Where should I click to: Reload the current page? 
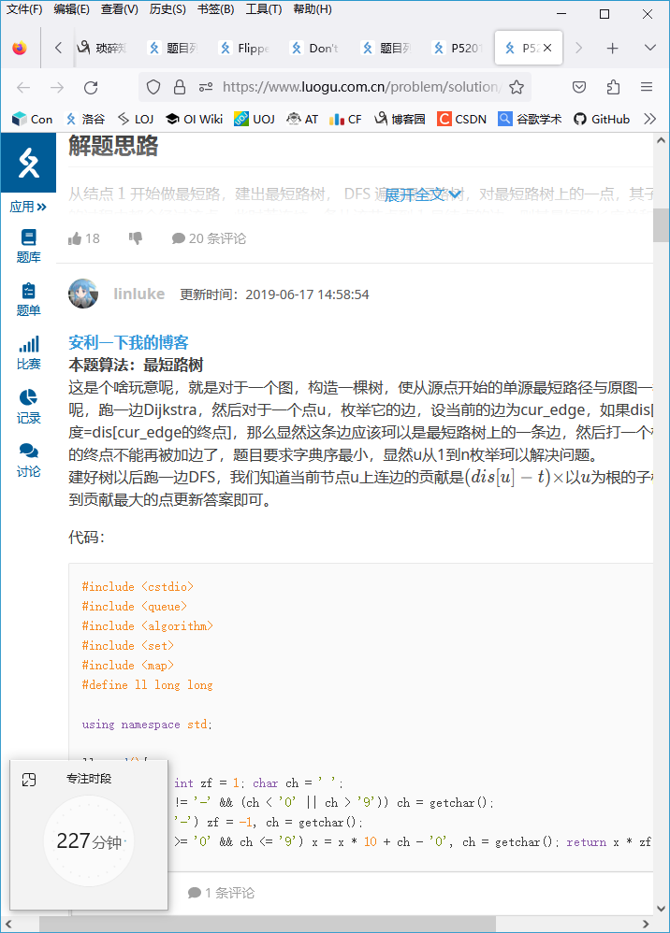point(91,88)
